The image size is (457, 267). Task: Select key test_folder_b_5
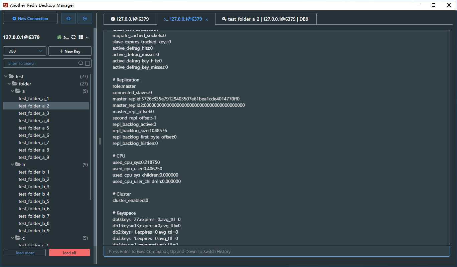(46, 201)
